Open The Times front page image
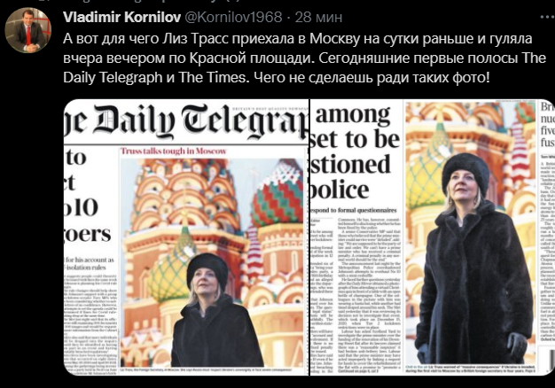This screenshot has width=555, height=388. (x=433, y=237)
